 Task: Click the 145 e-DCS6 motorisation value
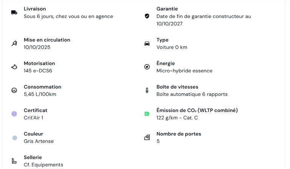pos(38,71)
